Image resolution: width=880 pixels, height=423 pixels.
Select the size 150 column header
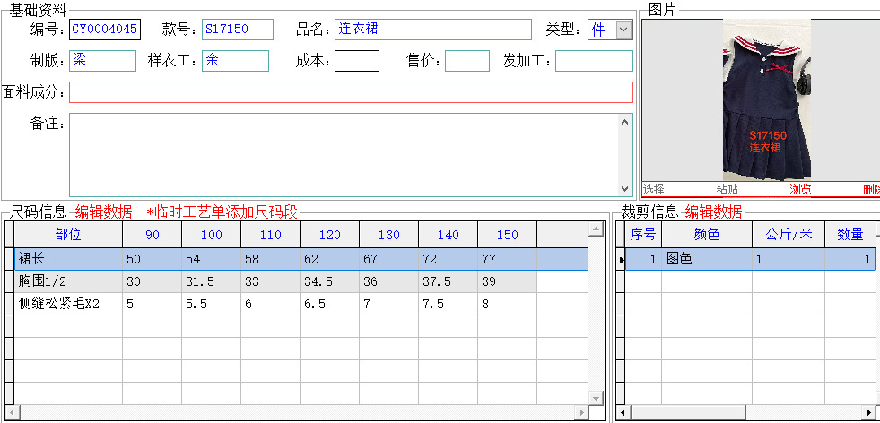point(508,235)
